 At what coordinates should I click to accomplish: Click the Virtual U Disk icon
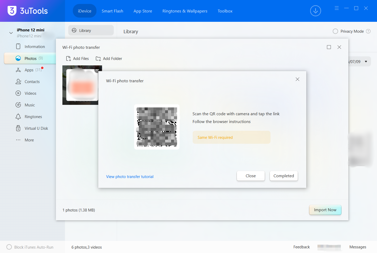pos(18,128)
